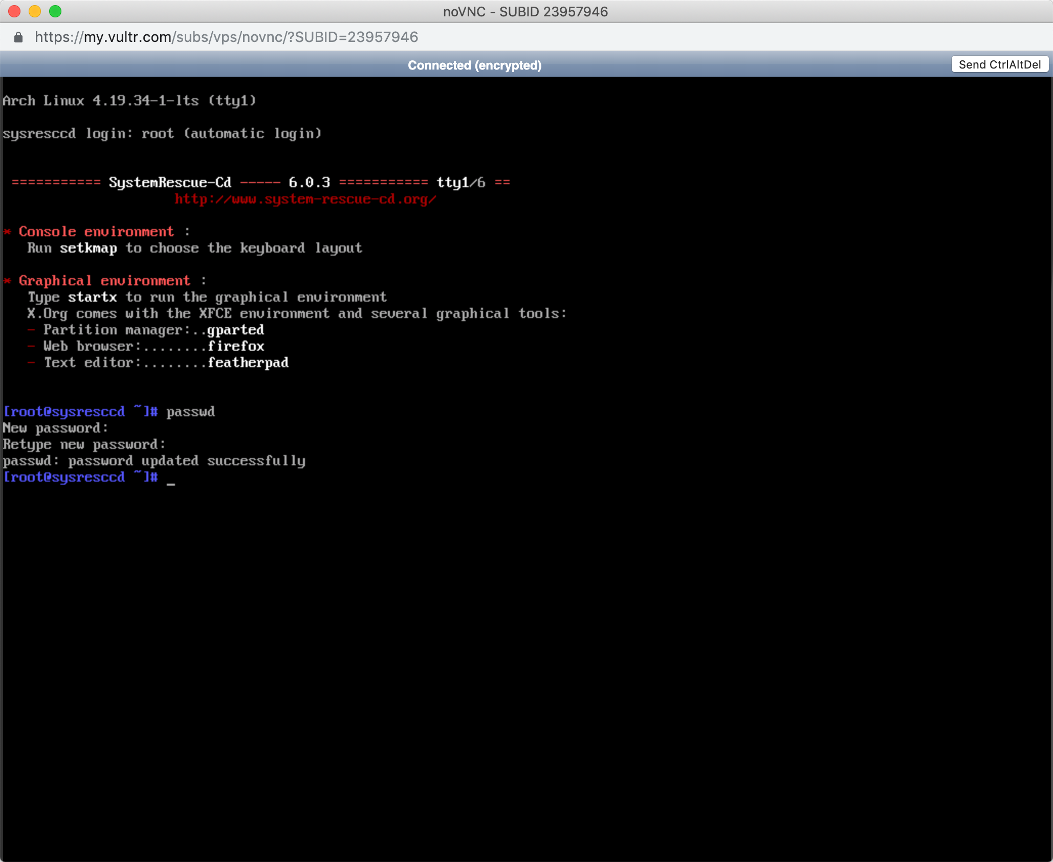Click the word 'setkmap' in the console

tap(89, 248)
